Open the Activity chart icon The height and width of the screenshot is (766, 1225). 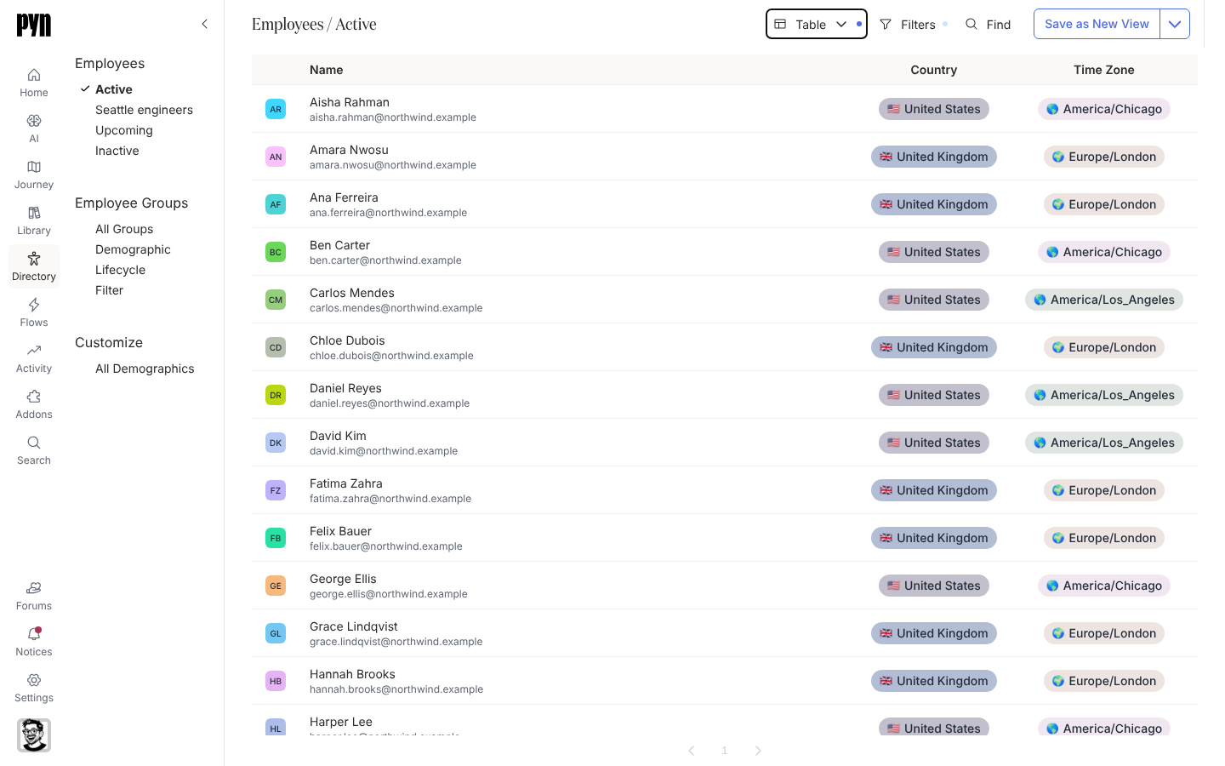[34, 351]
